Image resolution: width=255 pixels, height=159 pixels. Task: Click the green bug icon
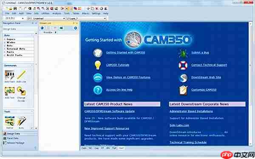(183, 53)
